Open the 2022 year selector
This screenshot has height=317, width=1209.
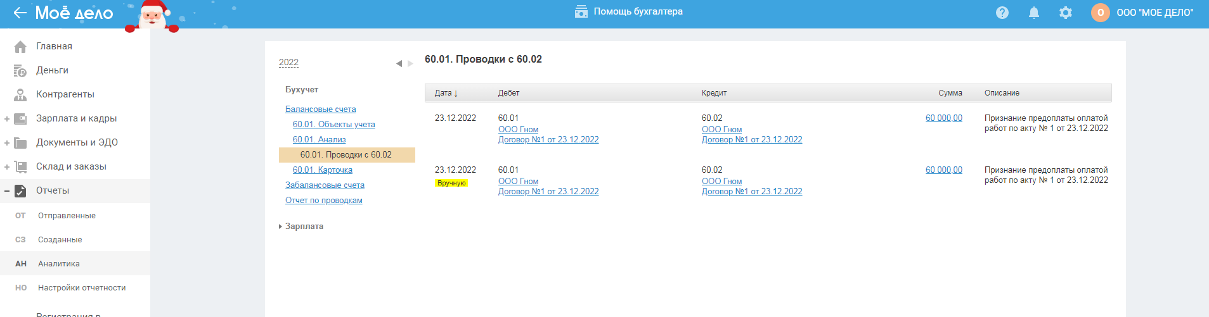point(288,62)
